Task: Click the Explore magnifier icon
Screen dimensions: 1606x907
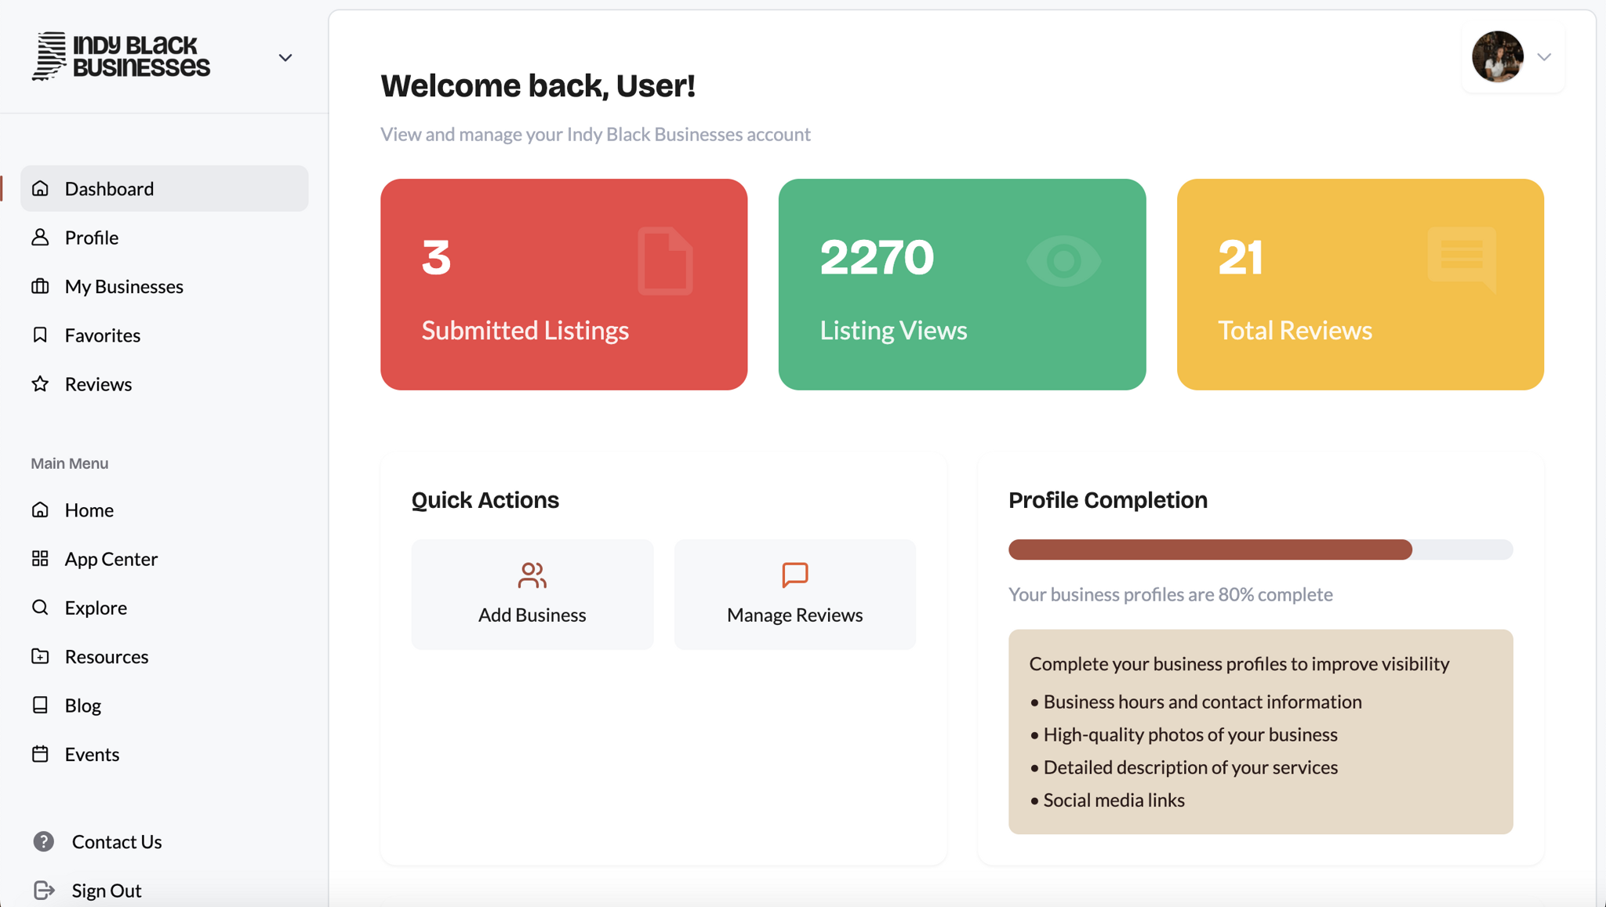Action: click(x=41, y=607)
